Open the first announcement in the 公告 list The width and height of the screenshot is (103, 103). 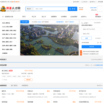coord(91,51)
